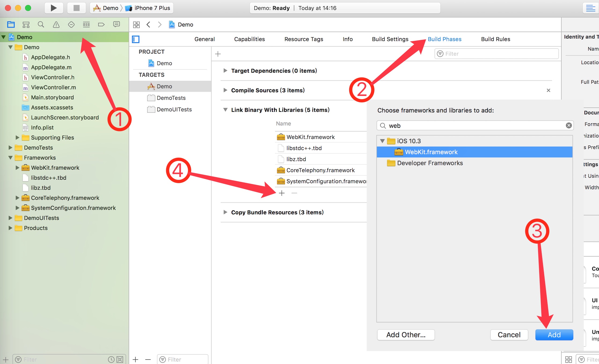599x364 pixels.
Task: Toggle the project and targets list
Action: (136, 39)
